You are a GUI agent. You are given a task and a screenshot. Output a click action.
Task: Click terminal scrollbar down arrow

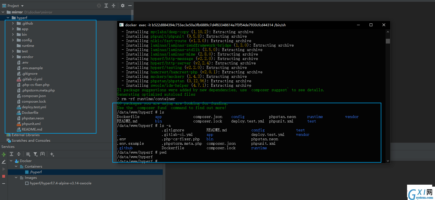pyautogui.click(x=388, y=161)
